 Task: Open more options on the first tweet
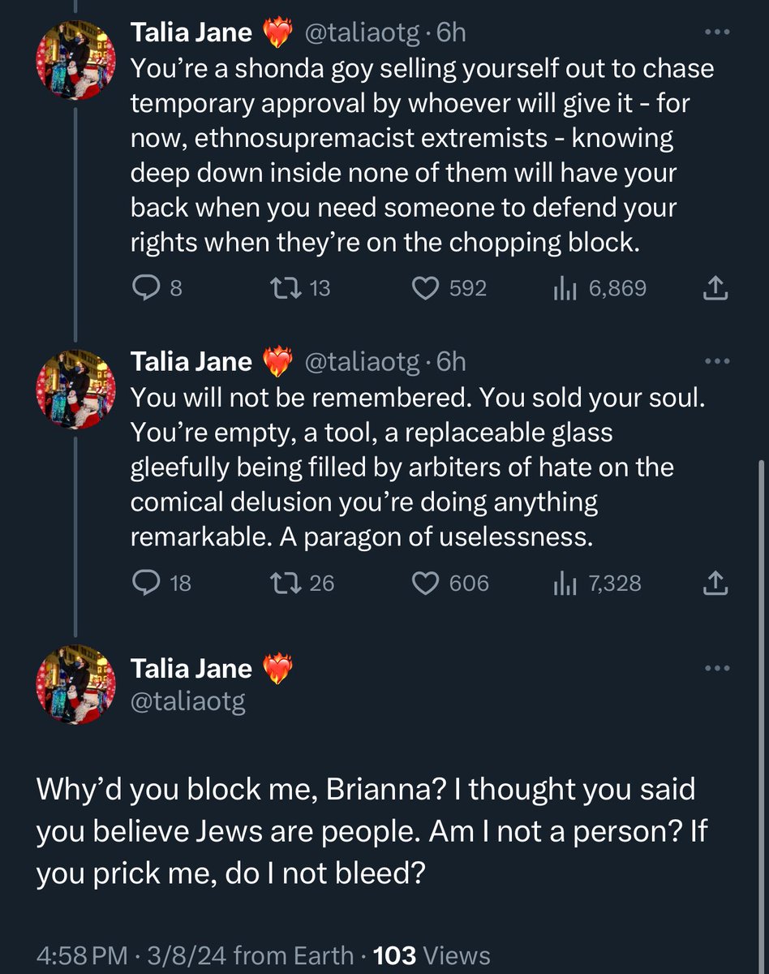(x=716, y=33)
